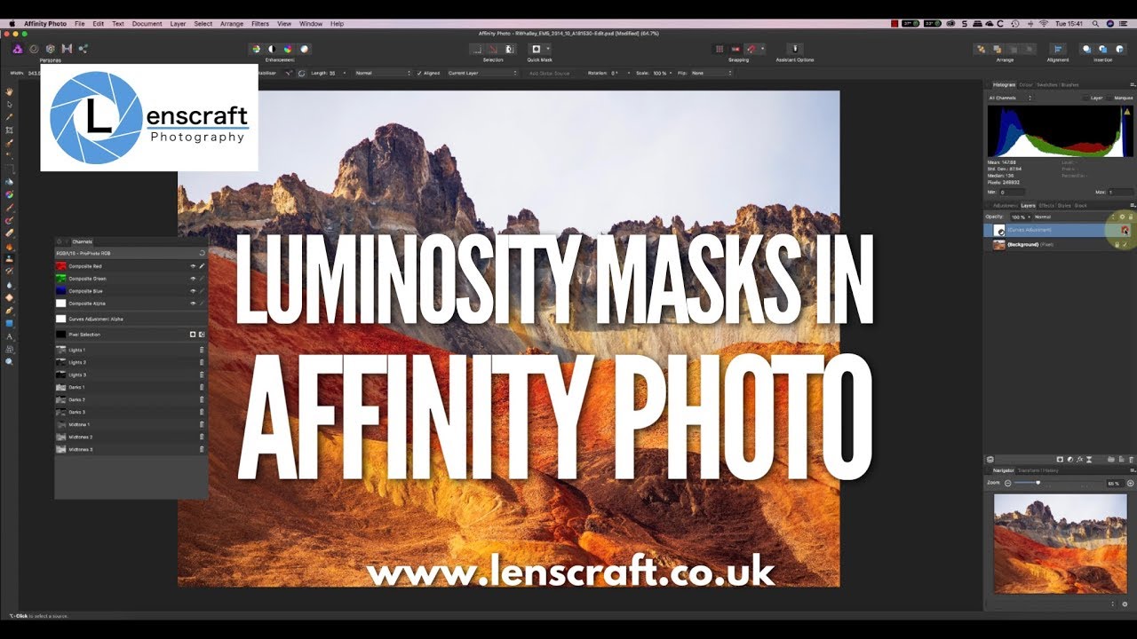Apply Auto Colours enhancement
The width and height of the screenshot is (1137, 639).
point(289,49)
